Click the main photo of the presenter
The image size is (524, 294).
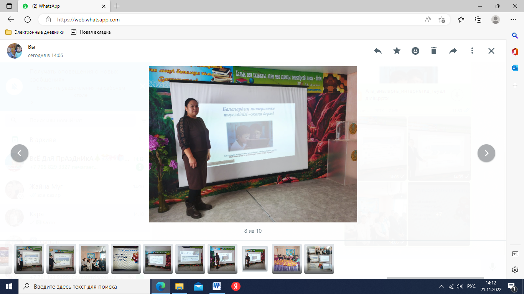[253, 144]
